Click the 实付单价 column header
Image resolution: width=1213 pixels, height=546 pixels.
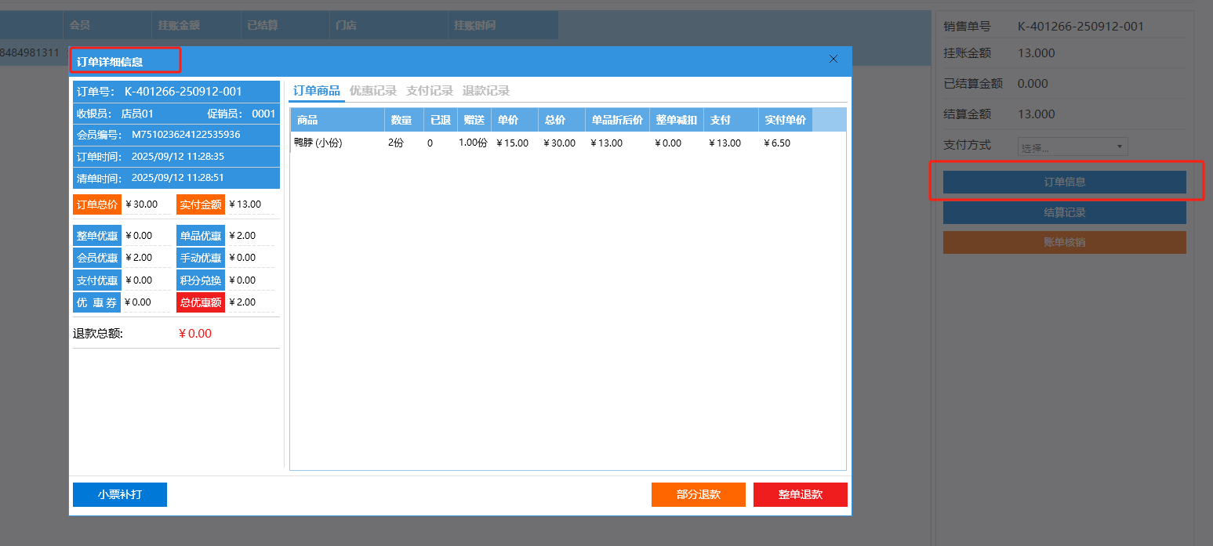pyautogui.click(x=785, y=120)
